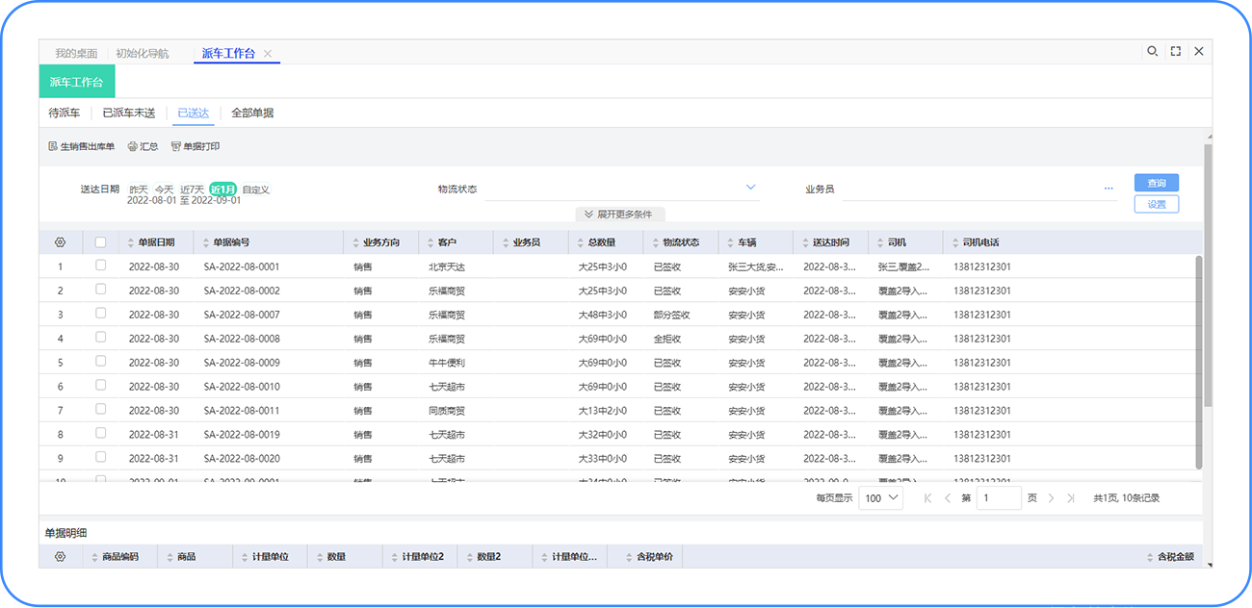Click the search magnifier icon at top right
The width and height of the screenshot is (1252, 608).
point(1152,52)
